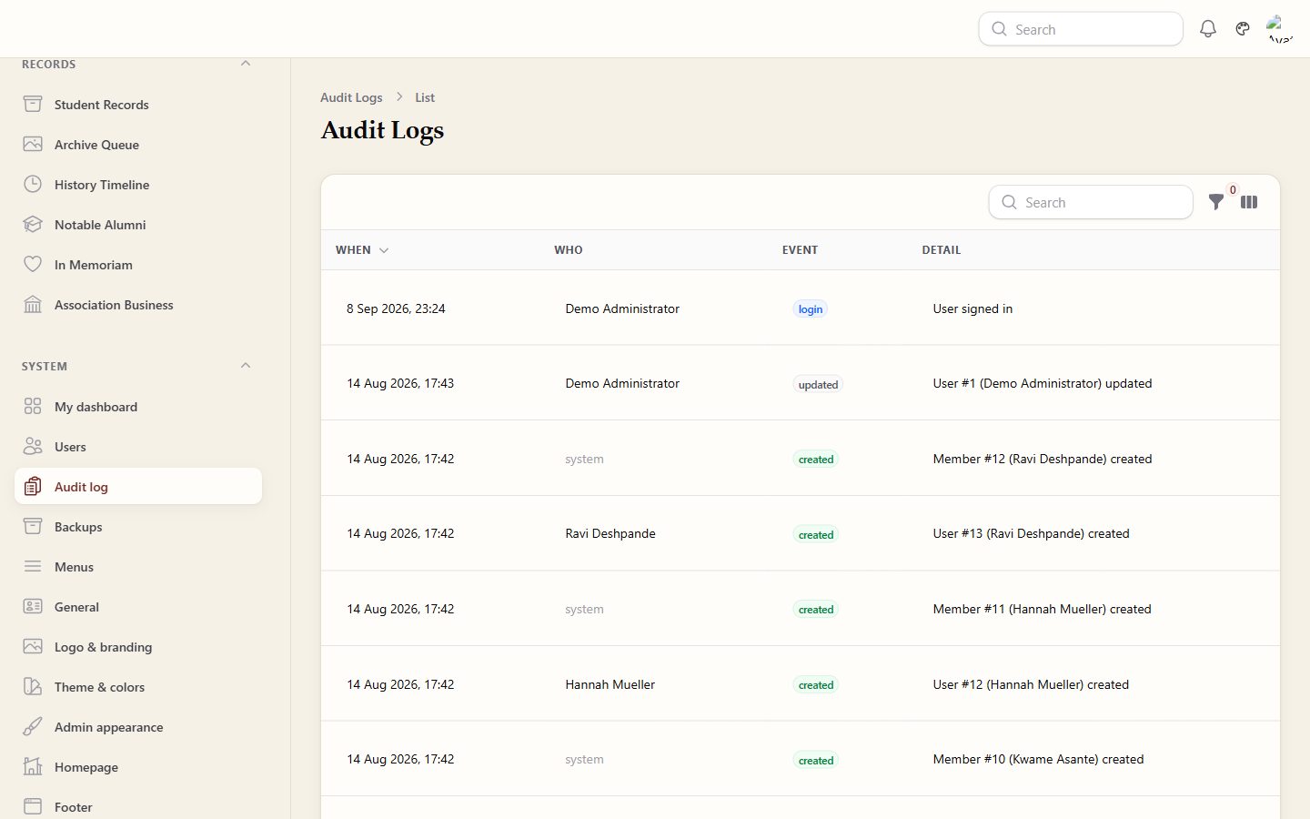
Task: Click the Association Business building icon
Action: (33, 304)
